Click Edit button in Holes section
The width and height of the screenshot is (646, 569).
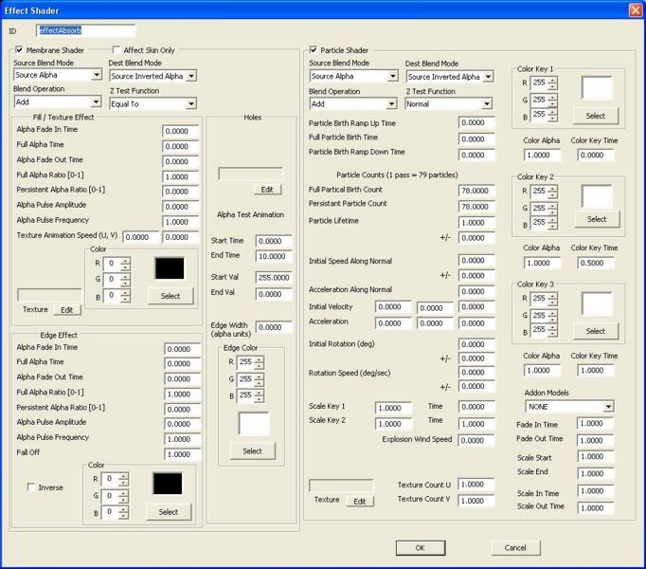point(267,190)
